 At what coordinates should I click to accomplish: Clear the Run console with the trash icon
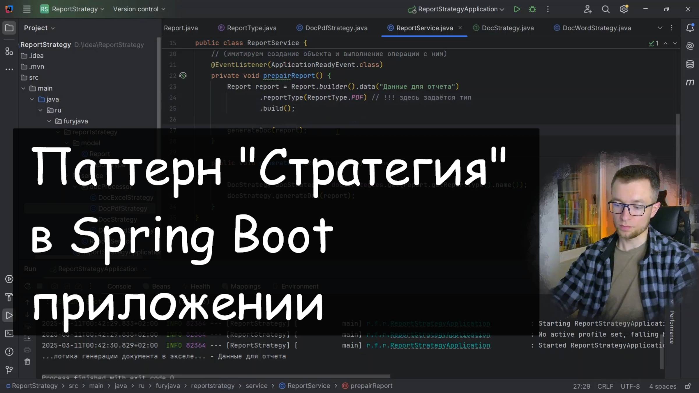tap(27, 362)
